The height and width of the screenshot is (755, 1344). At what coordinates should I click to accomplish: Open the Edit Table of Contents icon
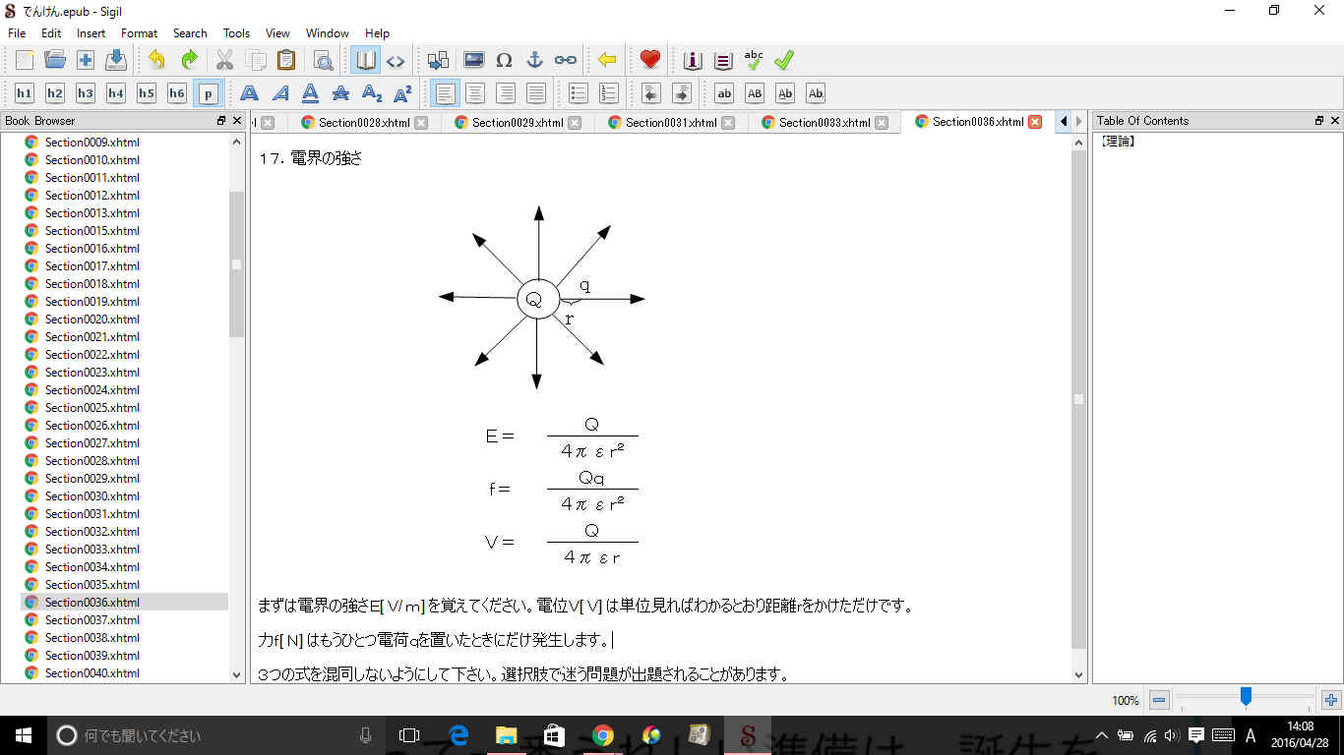[723, 60]
